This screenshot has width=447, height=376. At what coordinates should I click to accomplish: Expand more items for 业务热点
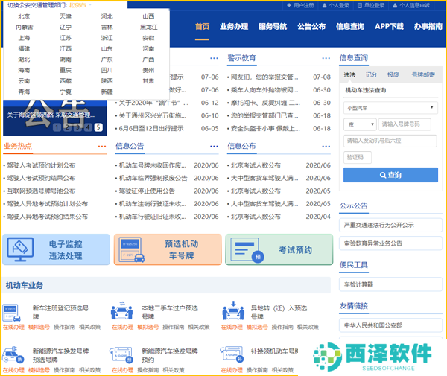(102, 147)
